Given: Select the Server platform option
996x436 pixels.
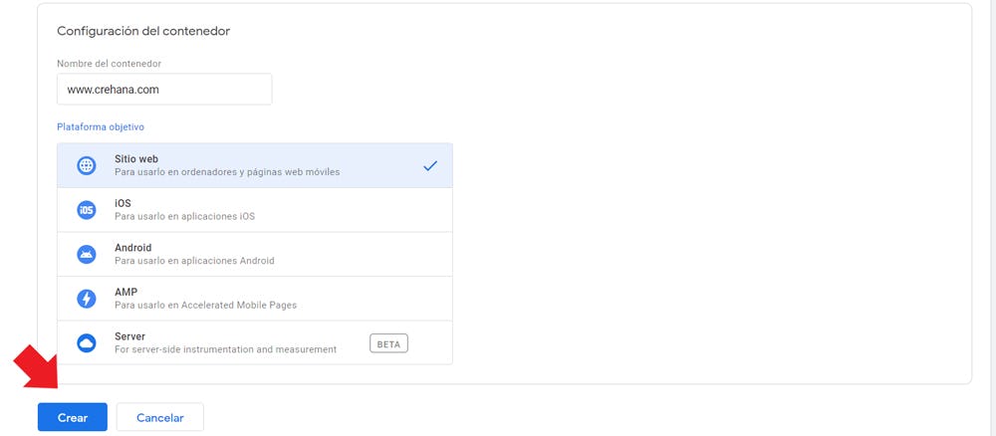Looking at the screenshot, I should 255,342.
